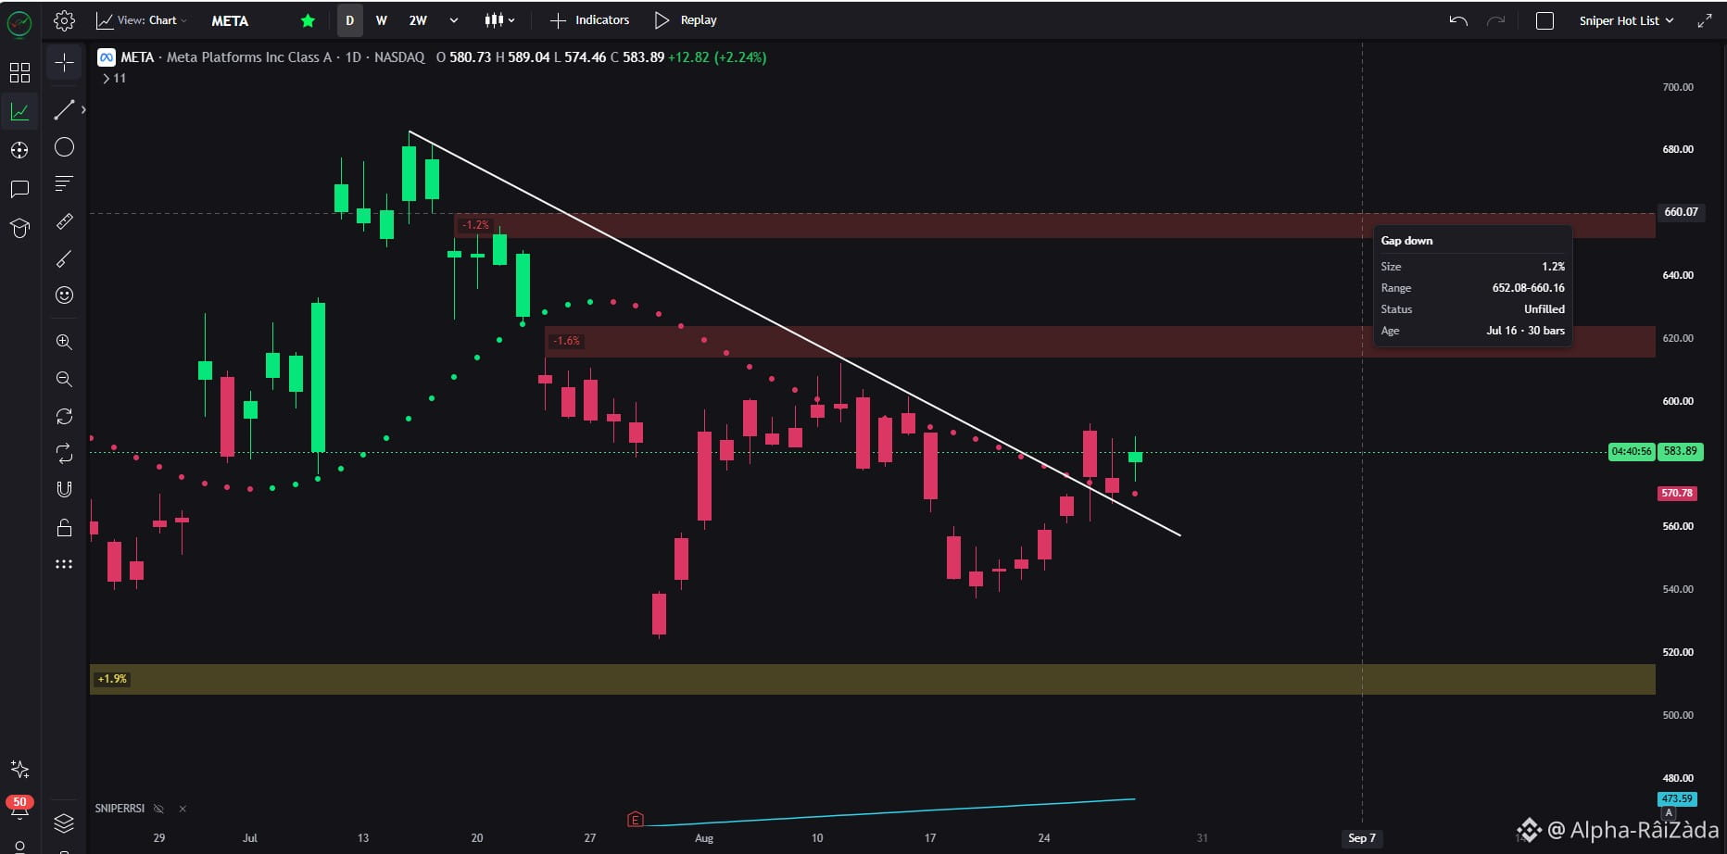Open the emoji sticker tool
Screen dimensions: 1727x854
(64, 295)
